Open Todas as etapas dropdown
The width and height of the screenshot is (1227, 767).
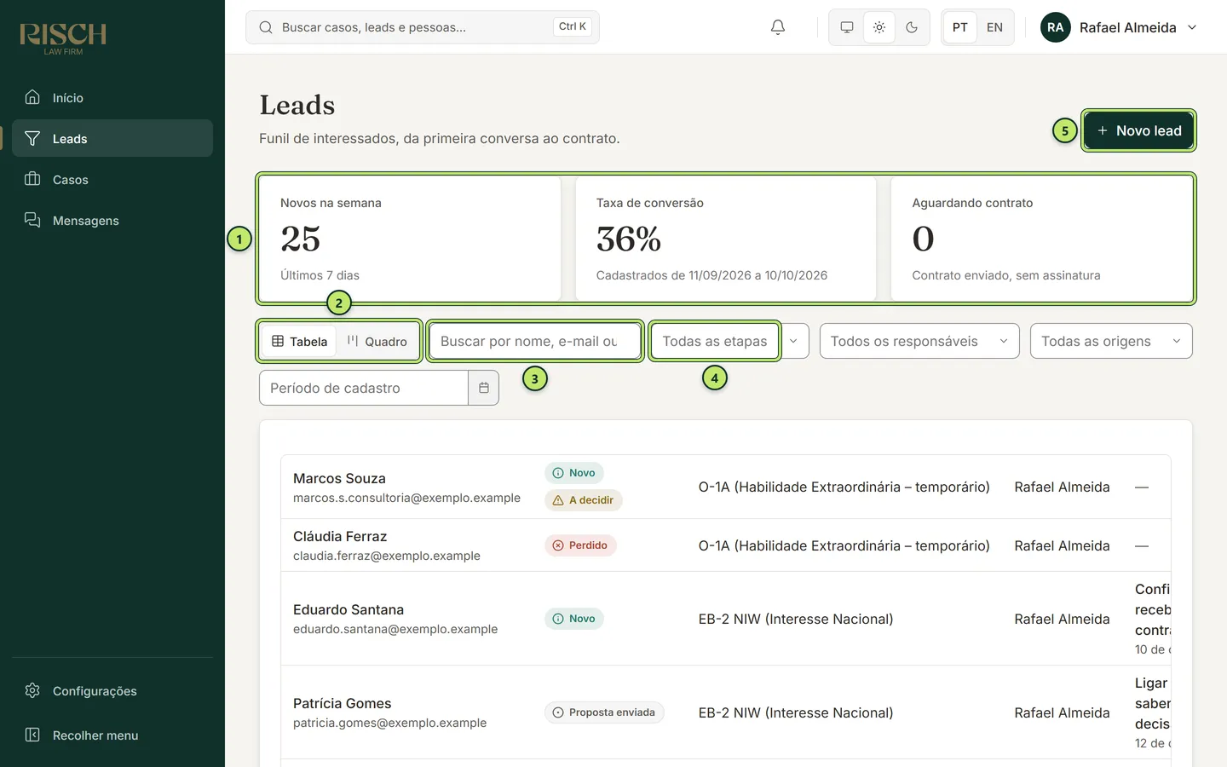coord(730,341)
